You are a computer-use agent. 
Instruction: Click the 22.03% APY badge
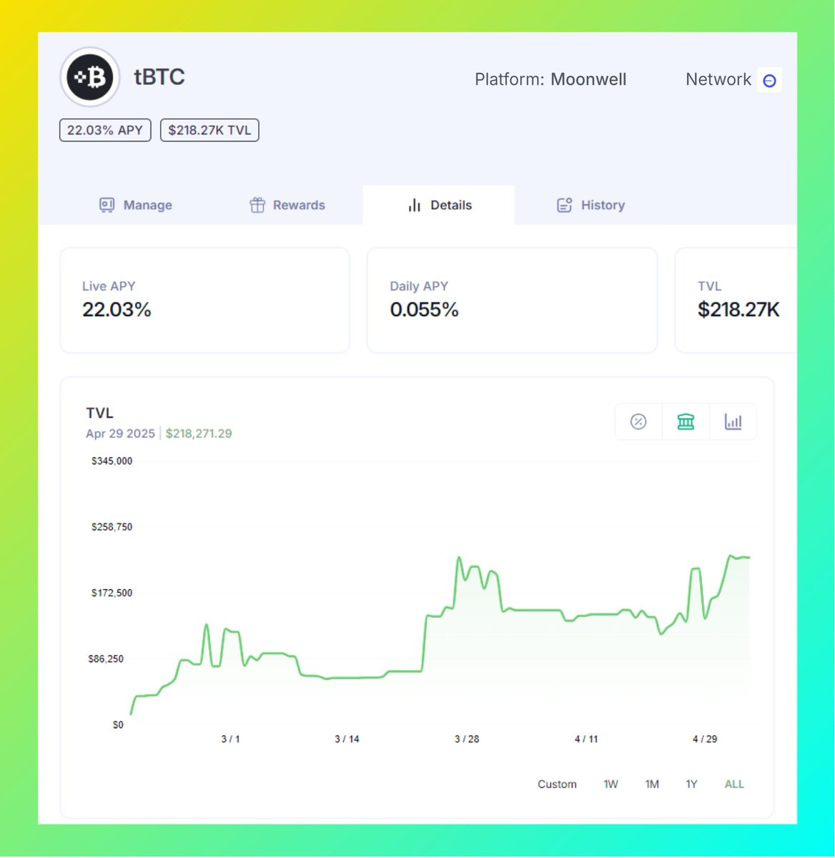point(104,130)
